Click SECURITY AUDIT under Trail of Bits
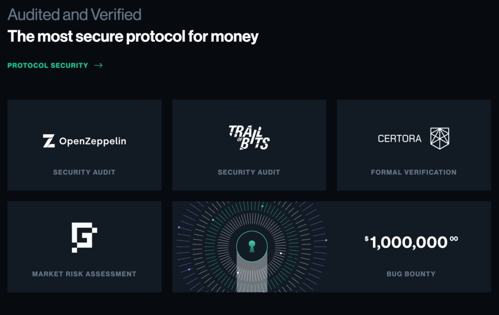 249,172
